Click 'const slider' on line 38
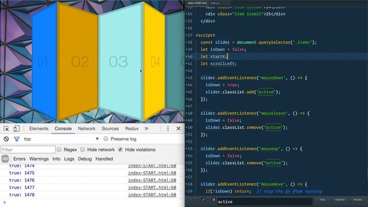 click(214, 42)
